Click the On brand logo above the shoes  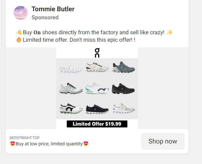(x=97, y=53)
